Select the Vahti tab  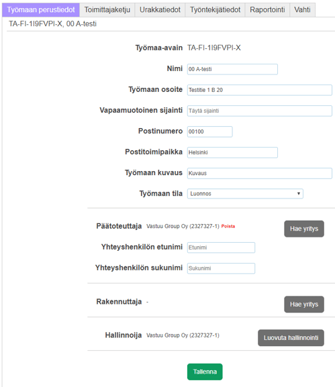tap(302, 10)
